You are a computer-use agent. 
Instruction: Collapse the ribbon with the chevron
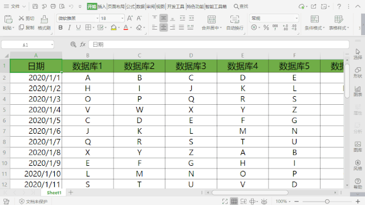(358, 6)
